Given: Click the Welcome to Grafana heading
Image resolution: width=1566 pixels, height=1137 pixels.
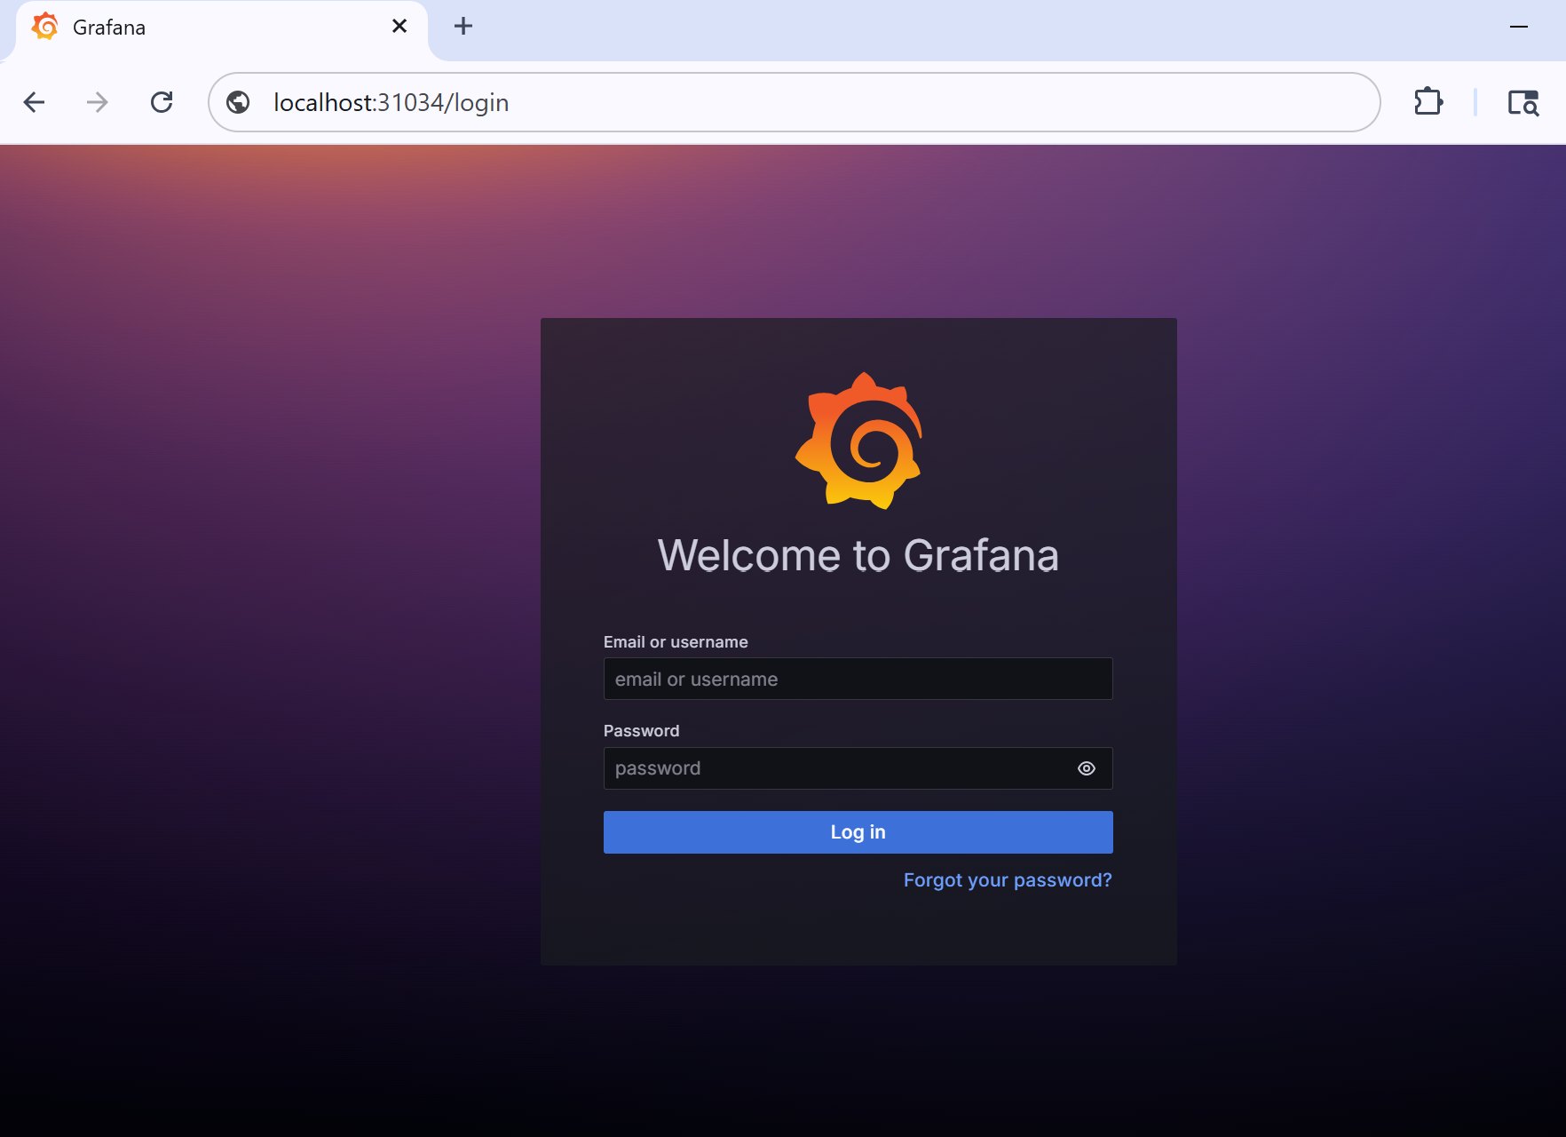Looking at the screenshot, I should [x=858, y=556].
